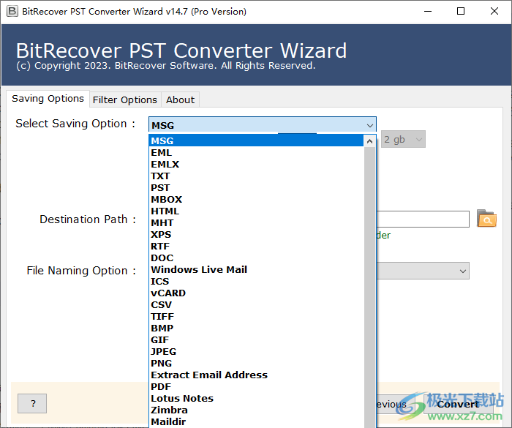The width and height of the screenshot is (512, 428).
Task: Select HTML saving option
Action: 257,211
